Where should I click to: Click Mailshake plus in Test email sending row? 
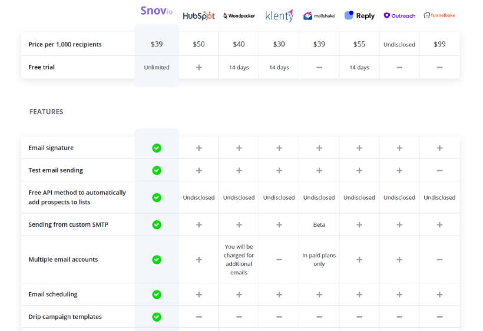tap(319, 170)
